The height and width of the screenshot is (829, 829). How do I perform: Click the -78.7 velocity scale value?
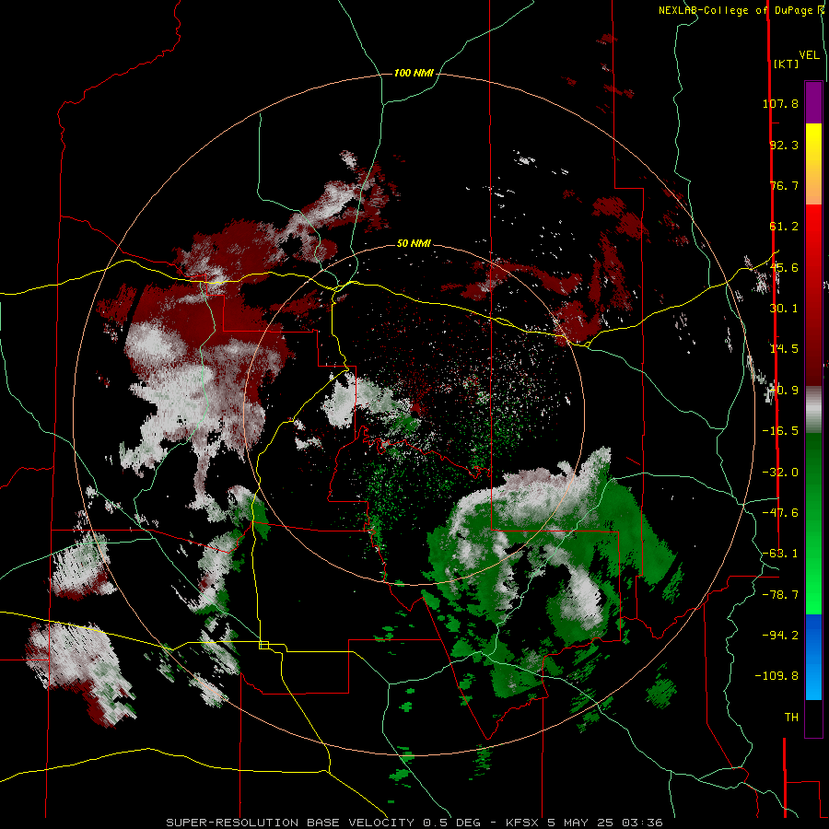pyautogui.click(x=780, y=595)
